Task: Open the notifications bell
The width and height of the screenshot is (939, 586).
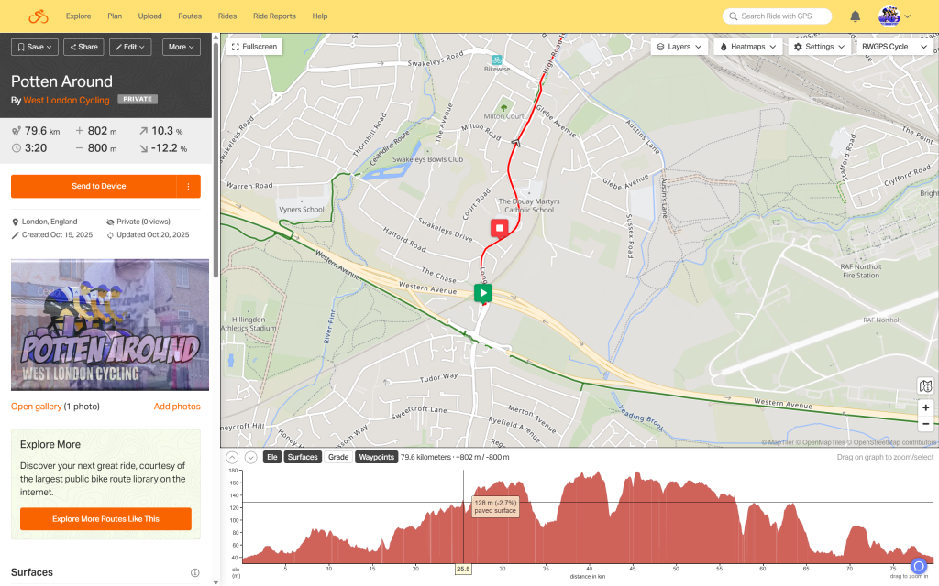Action: click(x=855, y=16)
